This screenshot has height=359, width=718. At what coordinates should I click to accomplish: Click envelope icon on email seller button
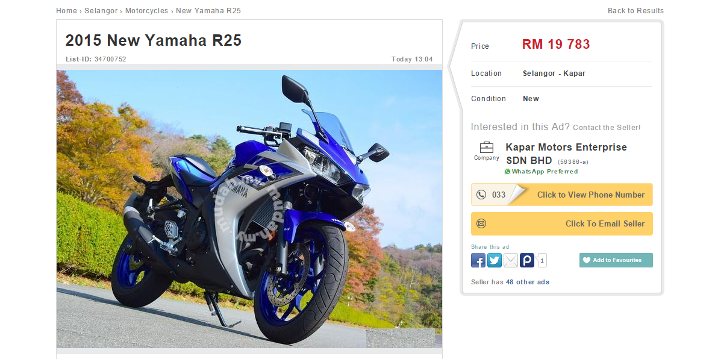pyautogui.click(x=481, y=223)
